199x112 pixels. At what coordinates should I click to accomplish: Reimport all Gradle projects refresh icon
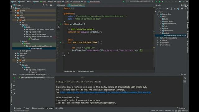157,9
